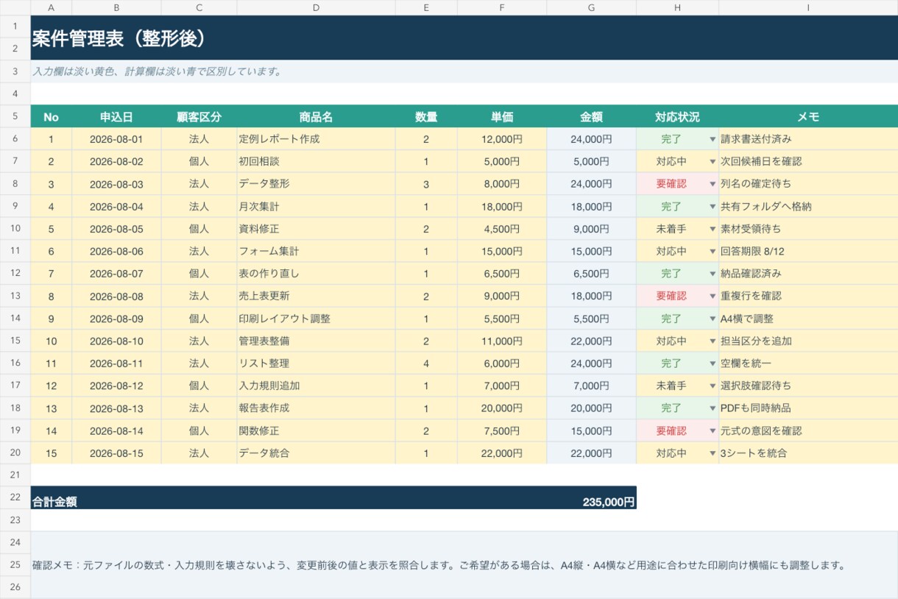Open status dropdown for 入力規則追加 row
The image size is (898, 599).
[712, 386]
